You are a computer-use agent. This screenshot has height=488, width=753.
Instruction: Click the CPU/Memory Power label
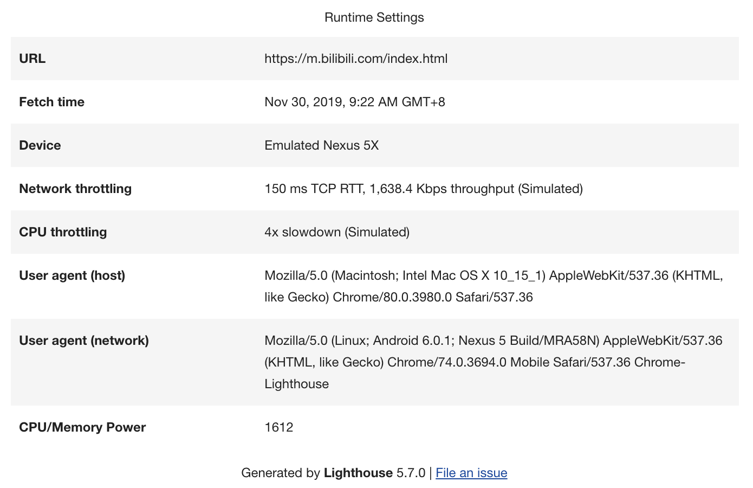(x=82, y=427)
